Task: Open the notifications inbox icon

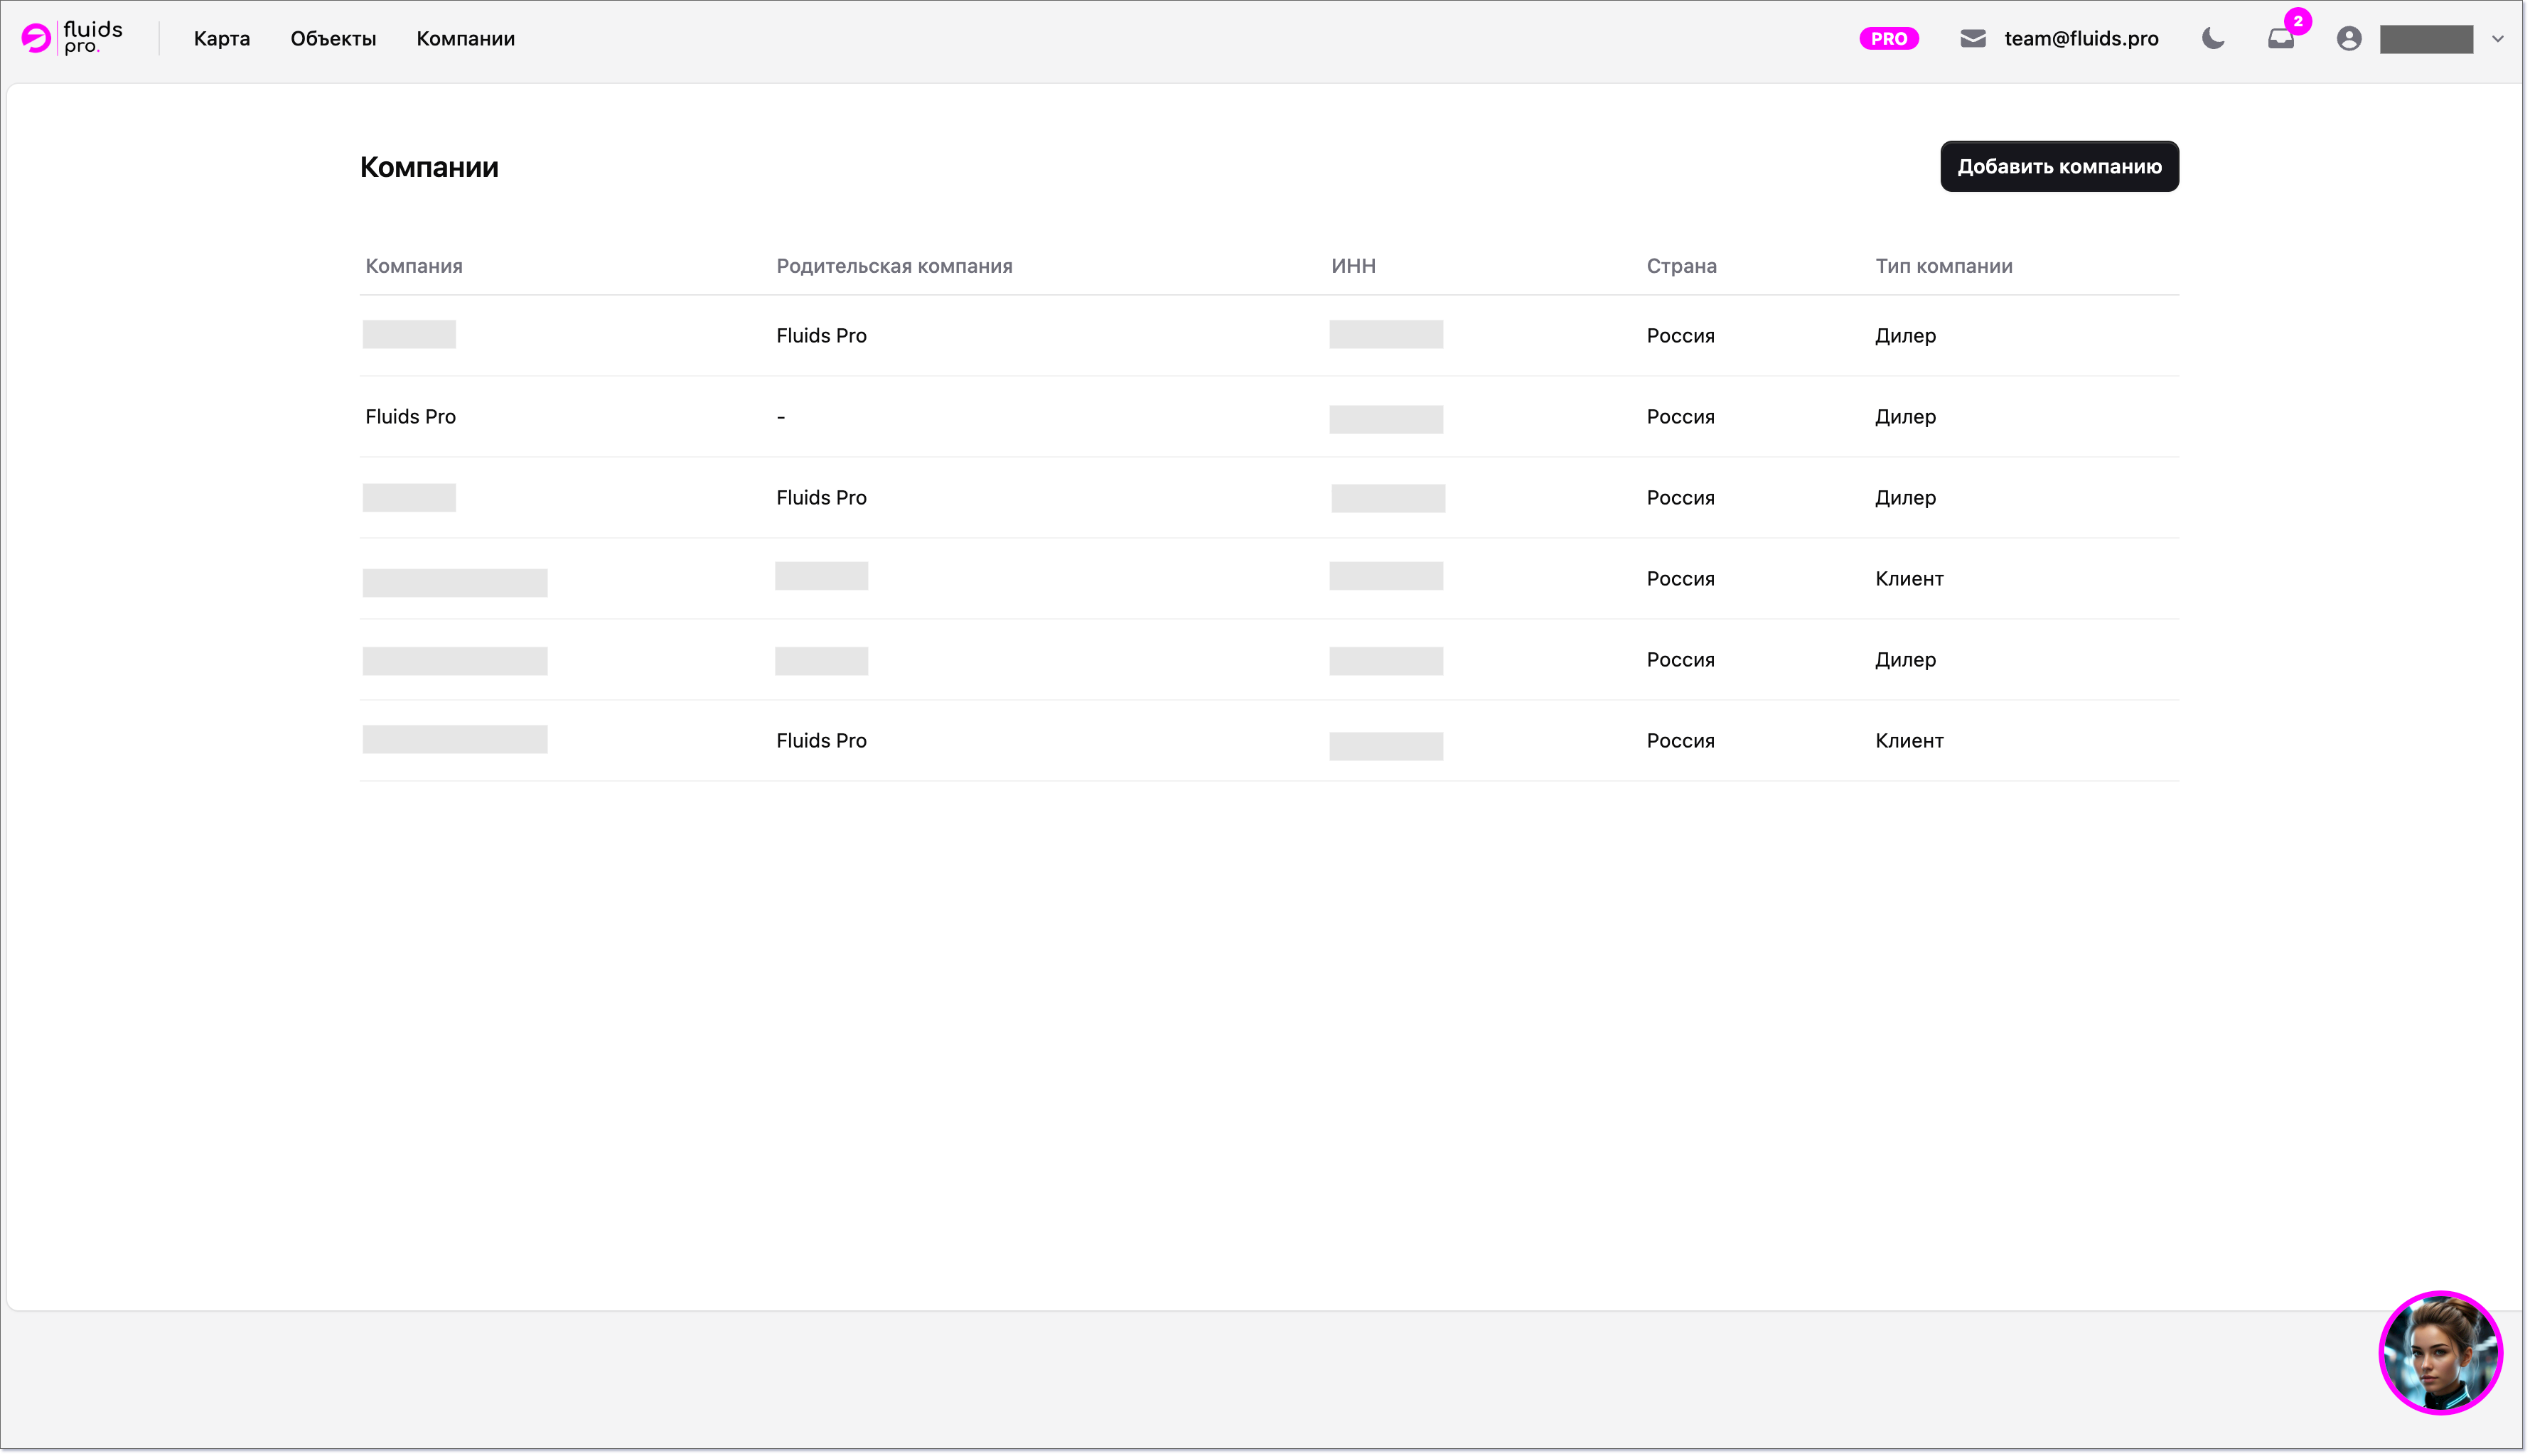Action: coord(2280,40)
